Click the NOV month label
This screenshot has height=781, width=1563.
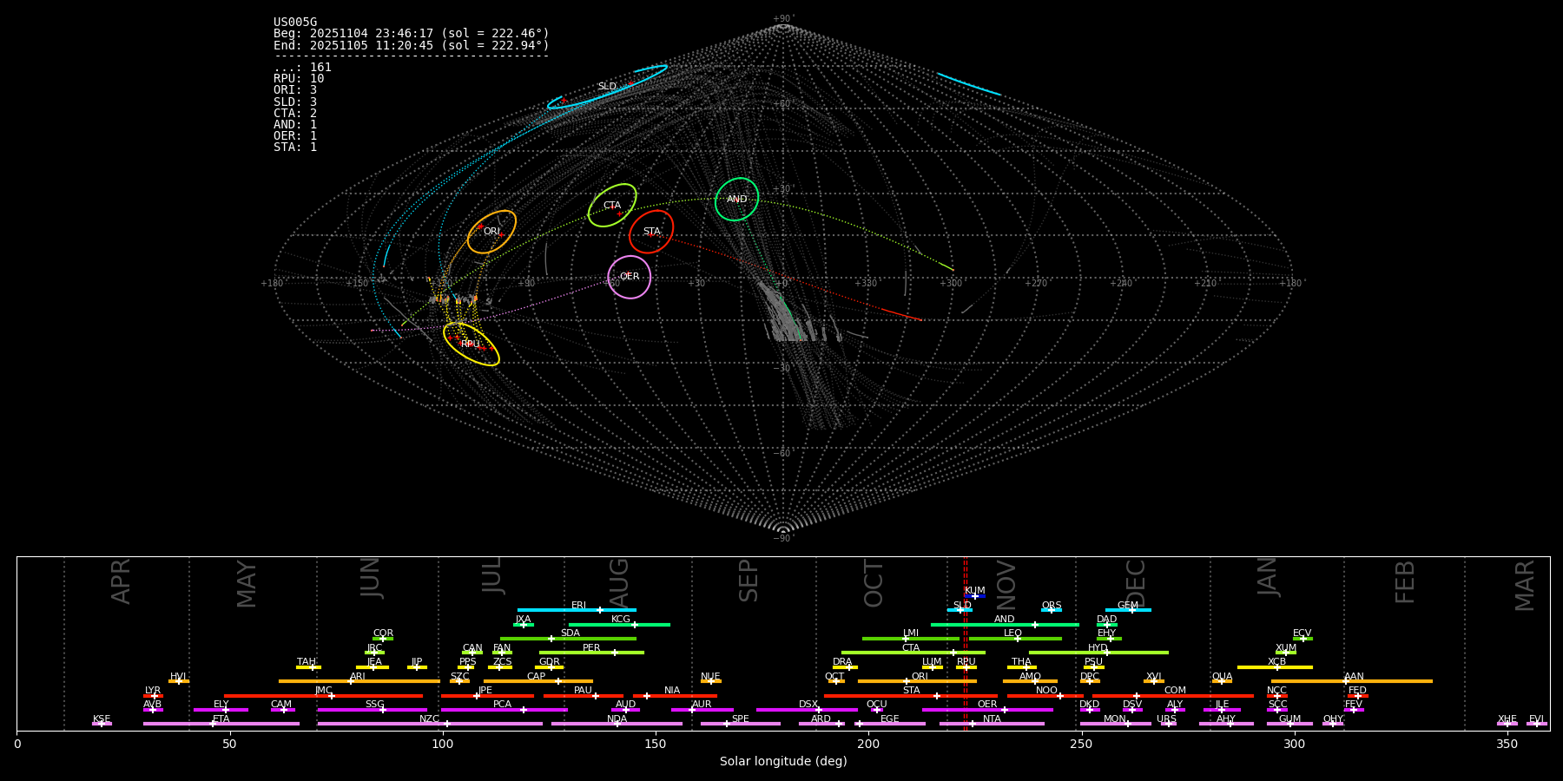(x=1006, y=584)
